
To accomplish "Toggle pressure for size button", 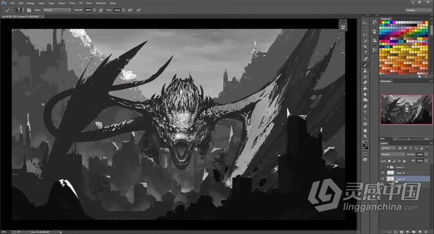I will 138,10.
